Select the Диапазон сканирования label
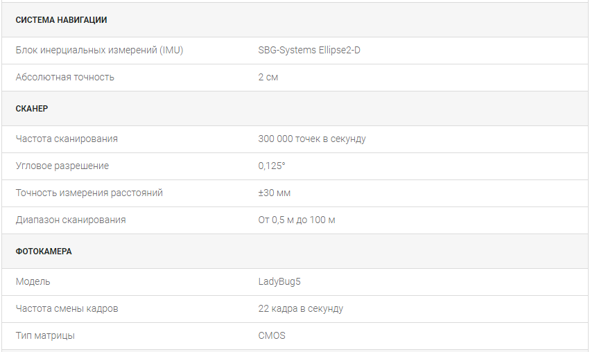The width and height of the screenshot is (590, 352). (x=71, y=220)
